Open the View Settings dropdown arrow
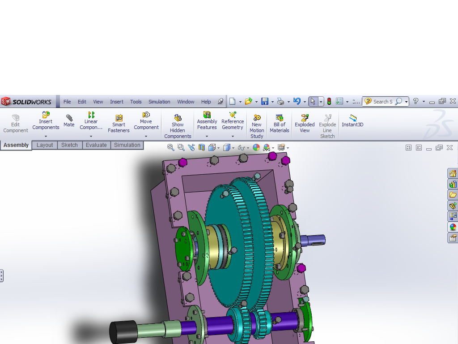Screen dimensions: 458x344 [288, 148]
